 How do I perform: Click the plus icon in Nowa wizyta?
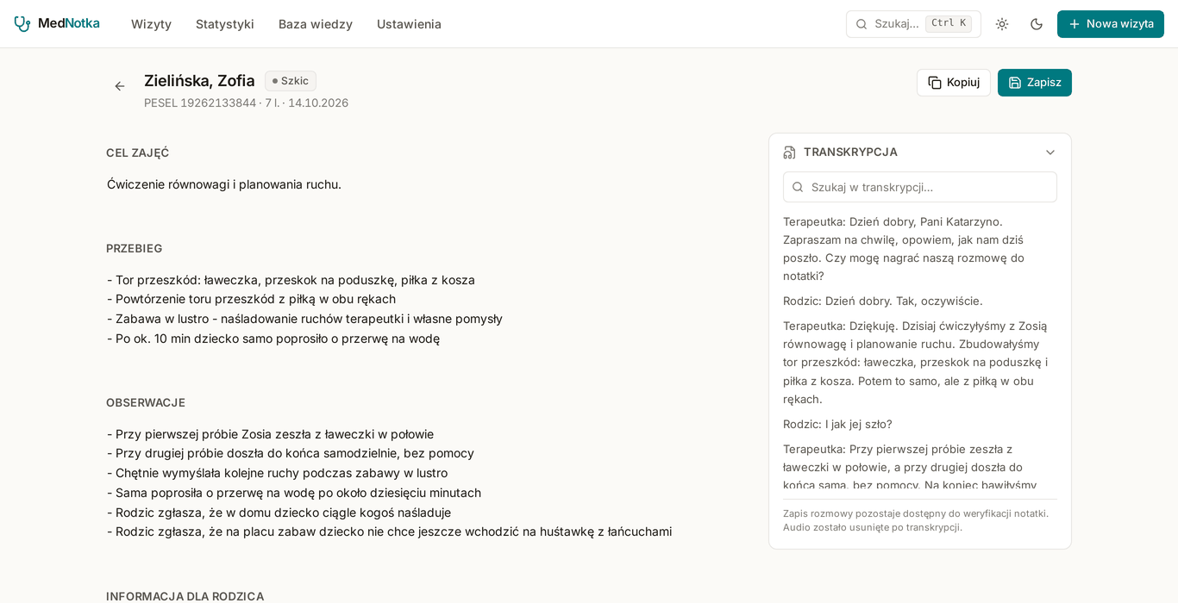point(1075,24)
